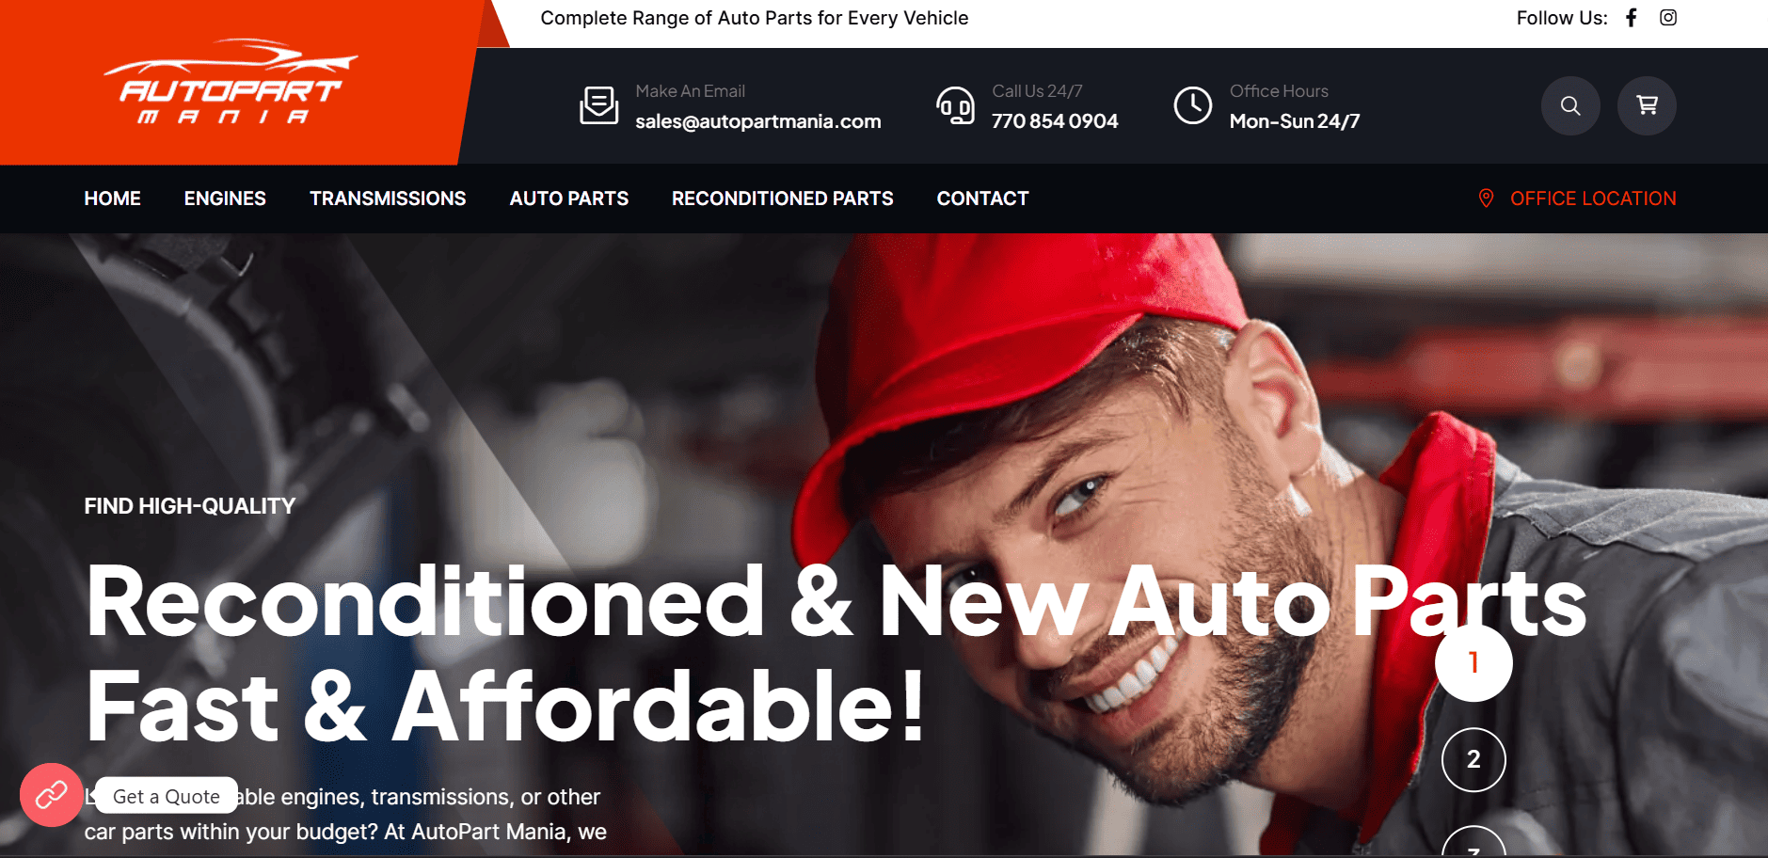Click the headset call icon
This screenshot has width=1768, height=858.
(x=955, y=105)
